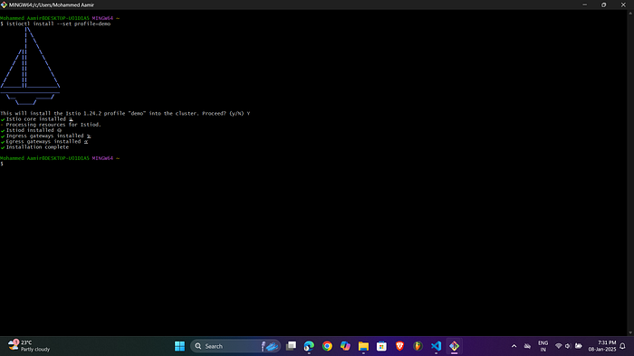Screen dimensions: 634x356
Task: Click the MINGW64 window title text
Action: click(x=52, y=5)
